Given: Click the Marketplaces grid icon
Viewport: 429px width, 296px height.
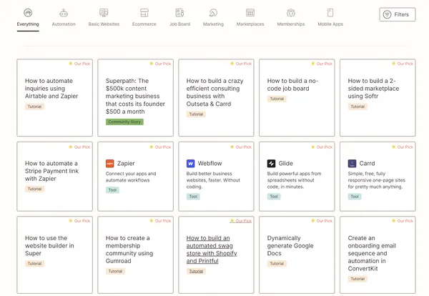Looking at the screenshot, I should point(250,13).
